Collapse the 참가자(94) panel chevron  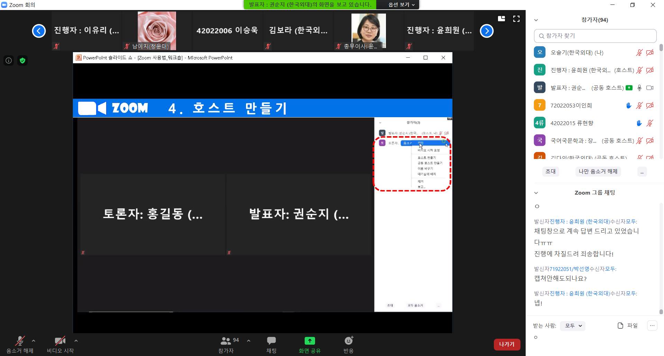[536, 20]
